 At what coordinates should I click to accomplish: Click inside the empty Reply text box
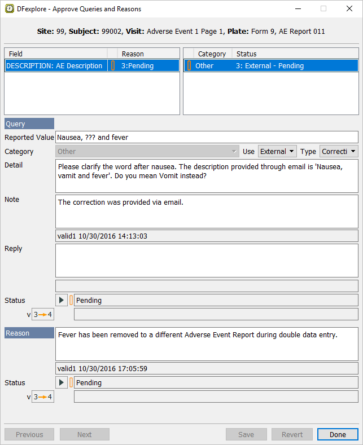(x=207, y=261)
